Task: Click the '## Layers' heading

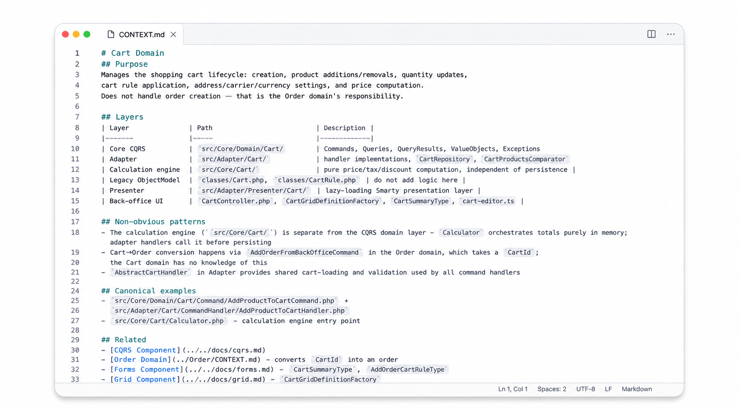Action: click(122, 117)
